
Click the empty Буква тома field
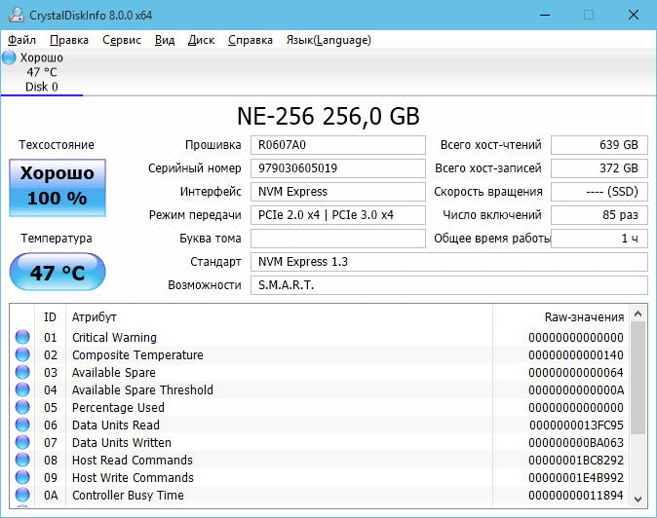[x=338, y=239]
